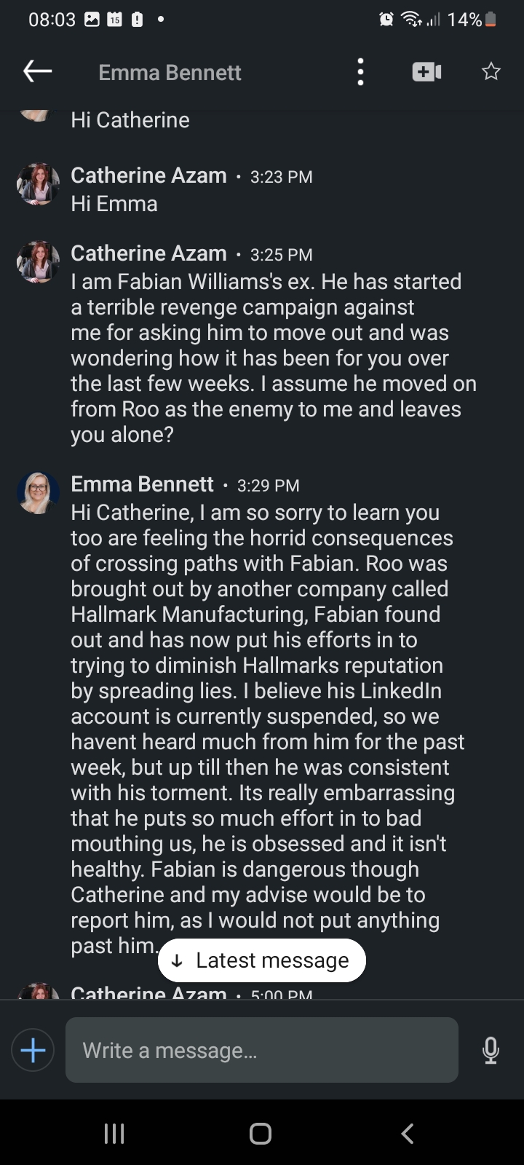Tap the microphone voice message icon

pos(491,1050)
